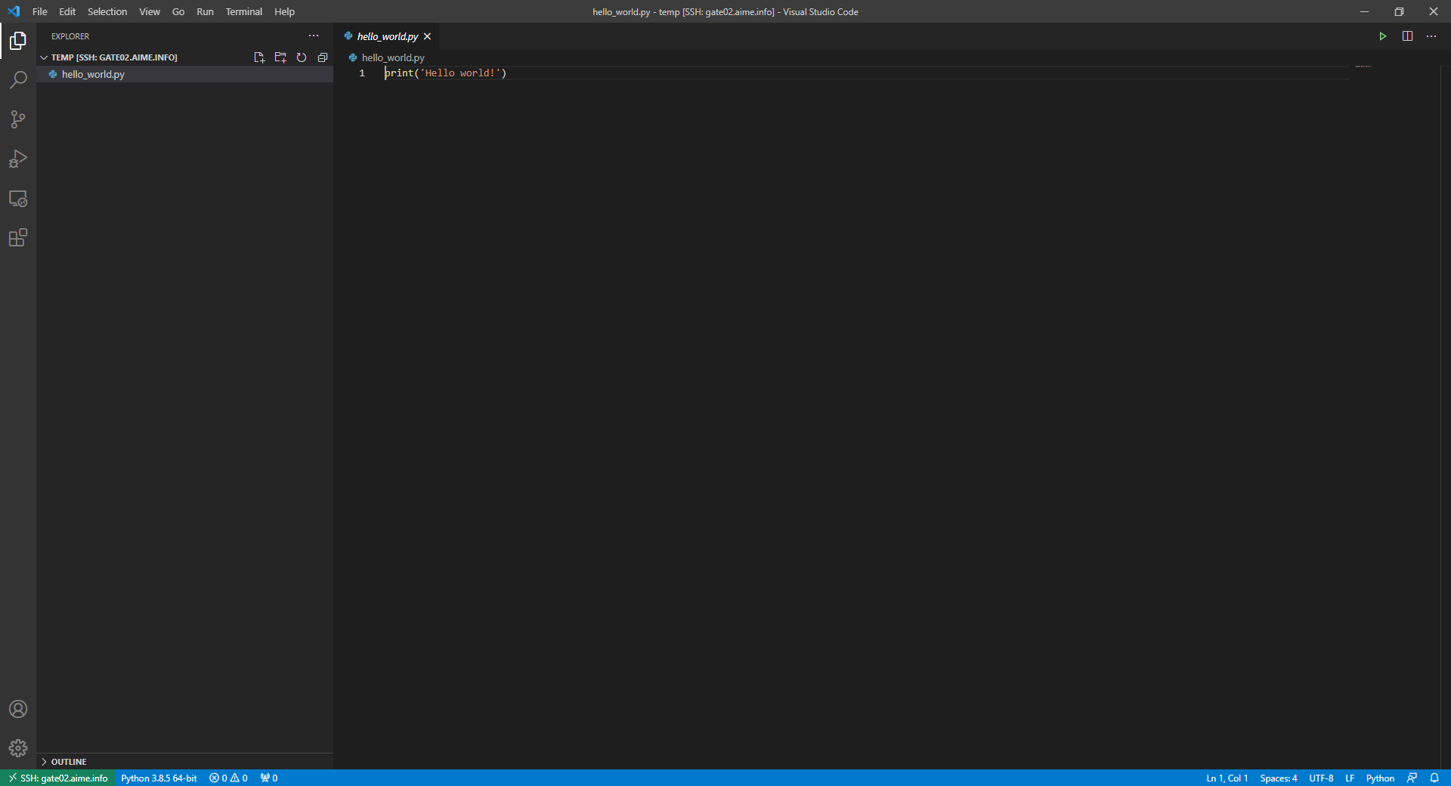This screenshot has height=786, width=1451.
Task: Open the File menu
Action: 40,11
